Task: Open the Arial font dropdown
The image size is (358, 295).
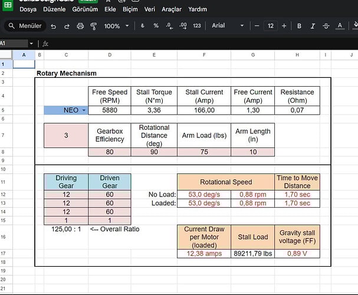Action: [228, 25]
